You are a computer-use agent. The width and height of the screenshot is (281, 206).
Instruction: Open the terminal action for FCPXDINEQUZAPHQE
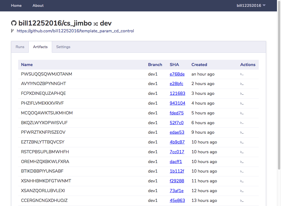click(242, 93)
